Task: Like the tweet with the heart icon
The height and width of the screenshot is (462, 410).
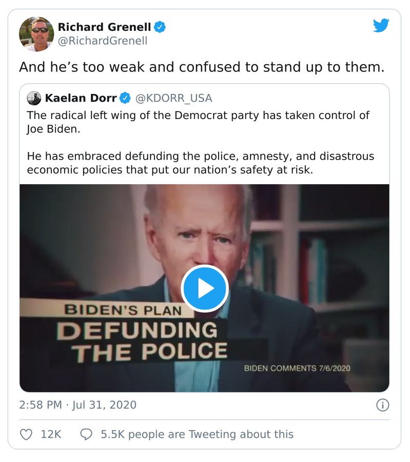Action: (26, 434)
